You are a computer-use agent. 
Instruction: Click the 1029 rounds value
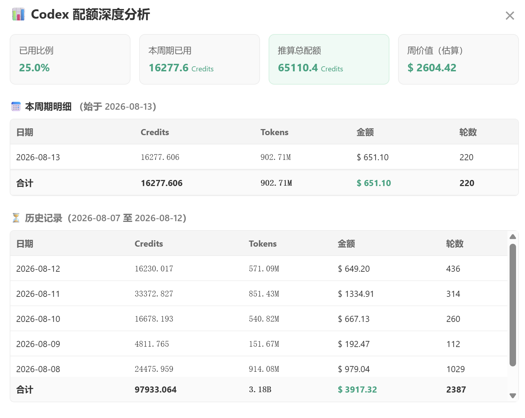pyautogui.click(x=455, y=369)
